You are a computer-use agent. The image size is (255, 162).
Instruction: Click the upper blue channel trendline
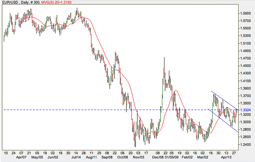point(224,100)
